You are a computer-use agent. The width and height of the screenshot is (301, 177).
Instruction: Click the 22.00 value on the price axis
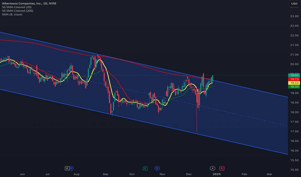pyautogui.click(x=294, y=35)
